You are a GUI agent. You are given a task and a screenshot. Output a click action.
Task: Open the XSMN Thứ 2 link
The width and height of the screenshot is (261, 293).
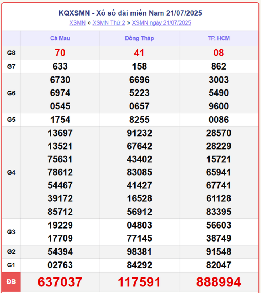pyautogui.click(x=109, y=23)
